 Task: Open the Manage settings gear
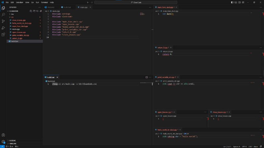tap(3, 142)
